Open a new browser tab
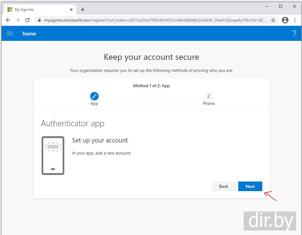302x235 pixels. 83,10
